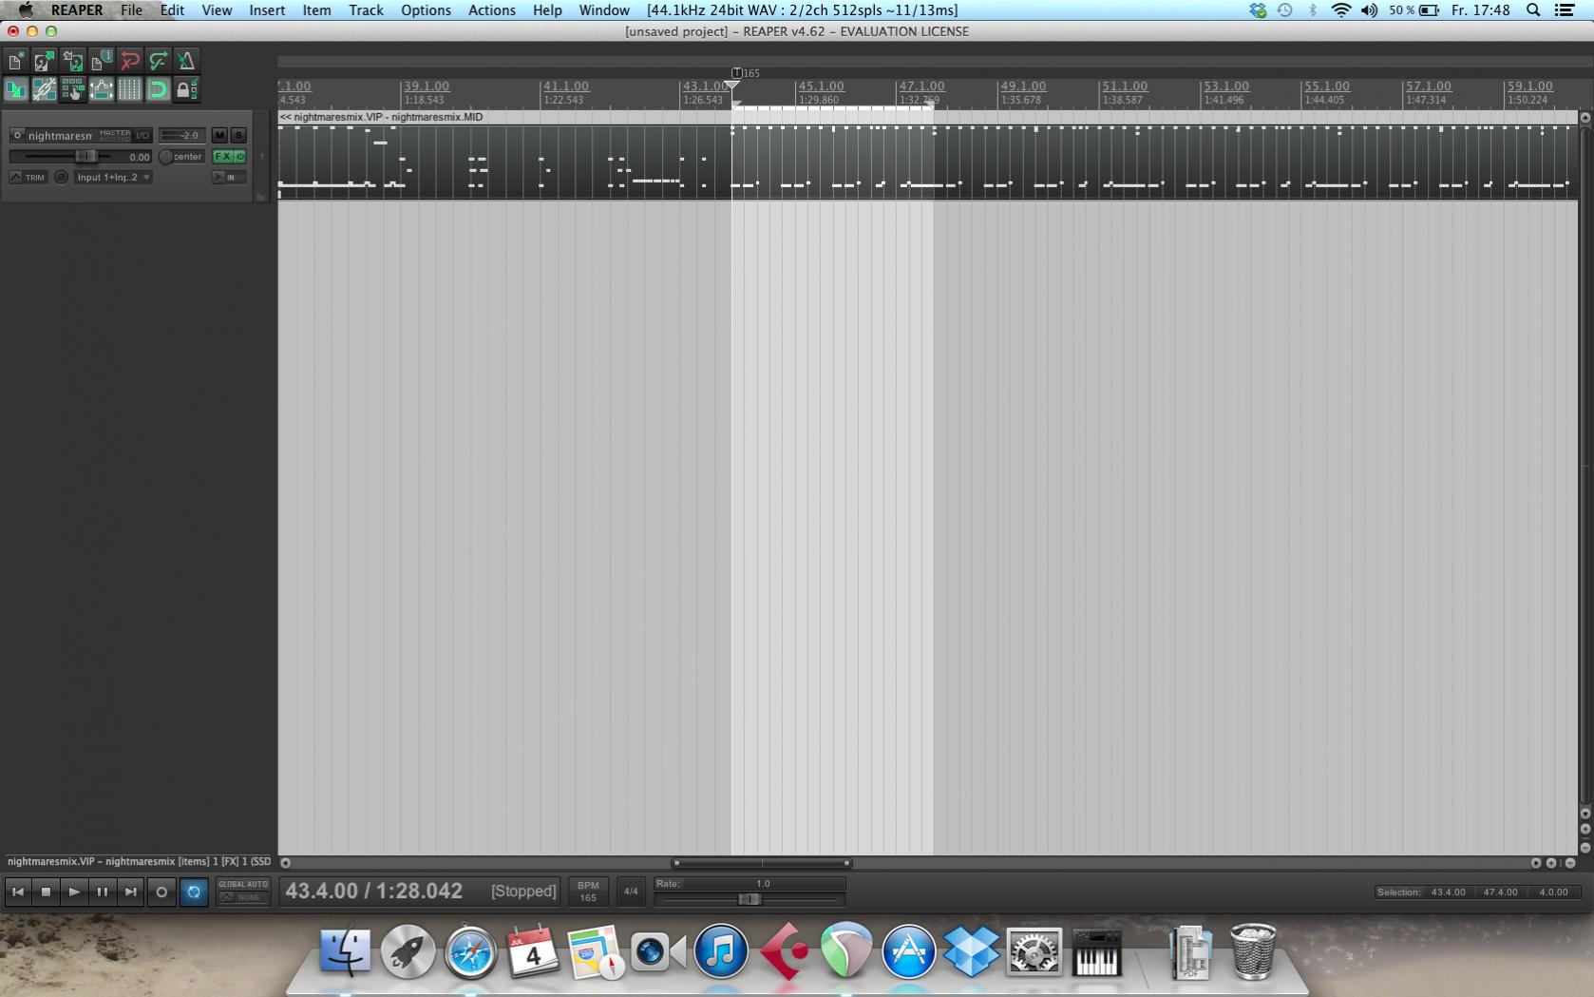Toggle snap magnet toolbar button
The image size is (1594, 997).
click(x=159, y=90)
